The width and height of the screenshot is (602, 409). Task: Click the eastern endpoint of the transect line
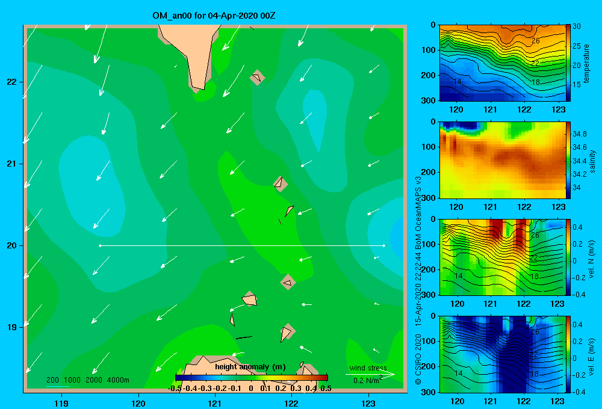[383, 245]
